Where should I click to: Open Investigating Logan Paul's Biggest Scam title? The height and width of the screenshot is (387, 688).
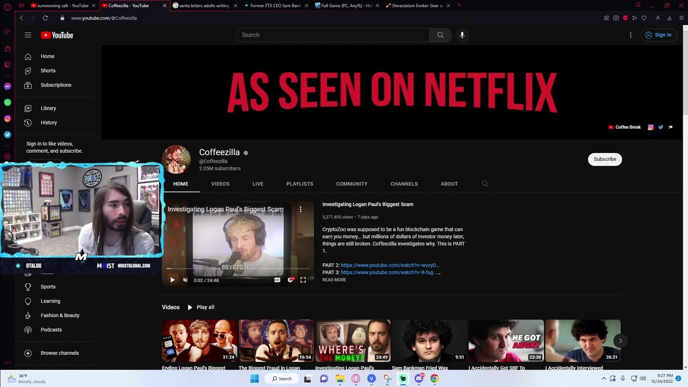368,204
